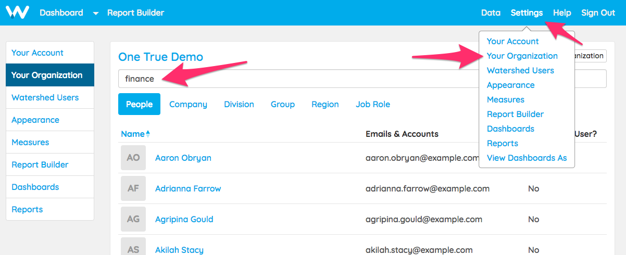Open Reports in the left sidebar
The width and height of the screenshot is (626, 255).
pyautogui.click(x=50, y=209)
